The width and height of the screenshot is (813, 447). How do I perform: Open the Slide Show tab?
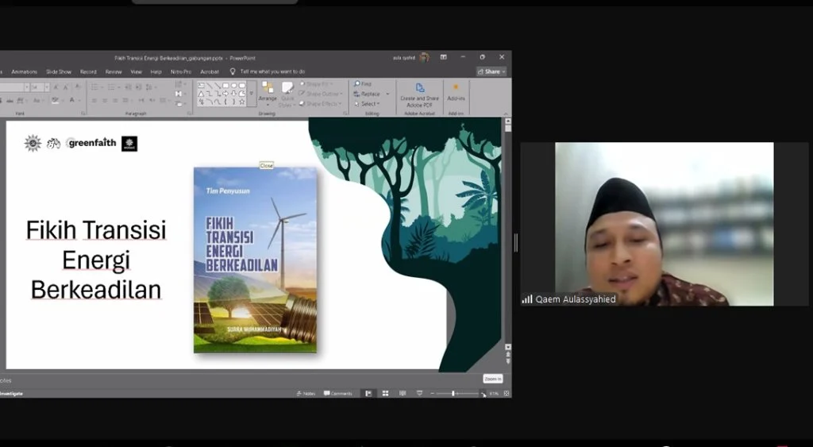point(59,71)
